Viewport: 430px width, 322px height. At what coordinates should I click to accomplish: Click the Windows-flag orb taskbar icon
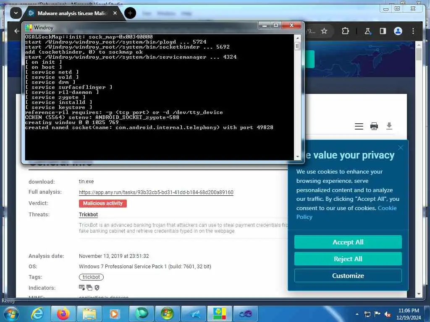pos(167,314)
